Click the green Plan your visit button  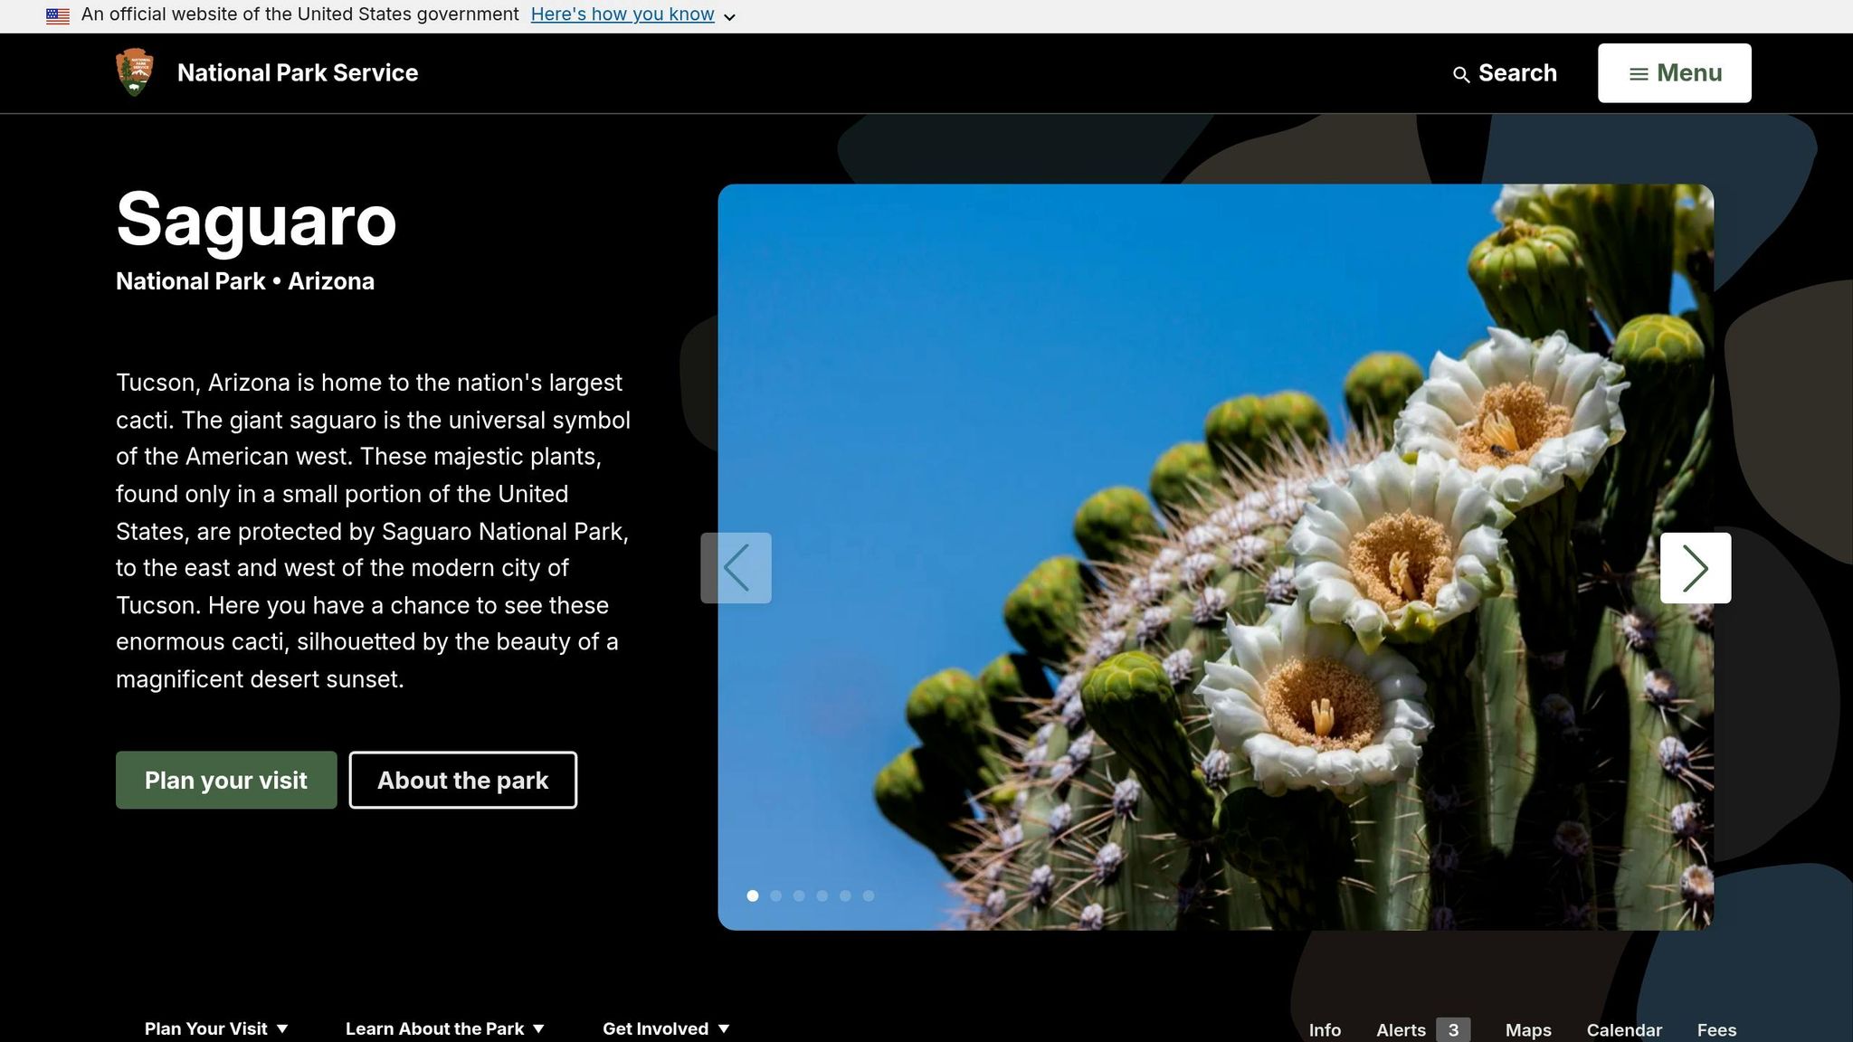226,780
